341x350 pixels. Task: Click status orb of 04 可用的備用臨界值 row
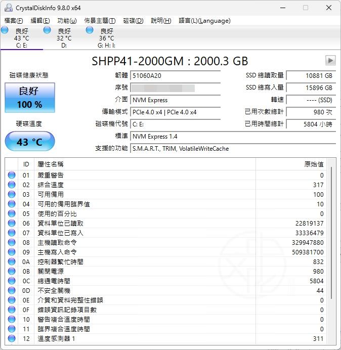[x=12, y=204]
